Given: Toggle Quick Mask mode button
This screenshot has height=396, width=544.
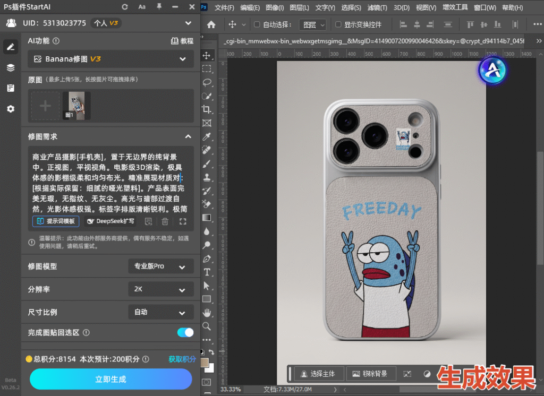Looking at the screenshot, I should 207,382.
